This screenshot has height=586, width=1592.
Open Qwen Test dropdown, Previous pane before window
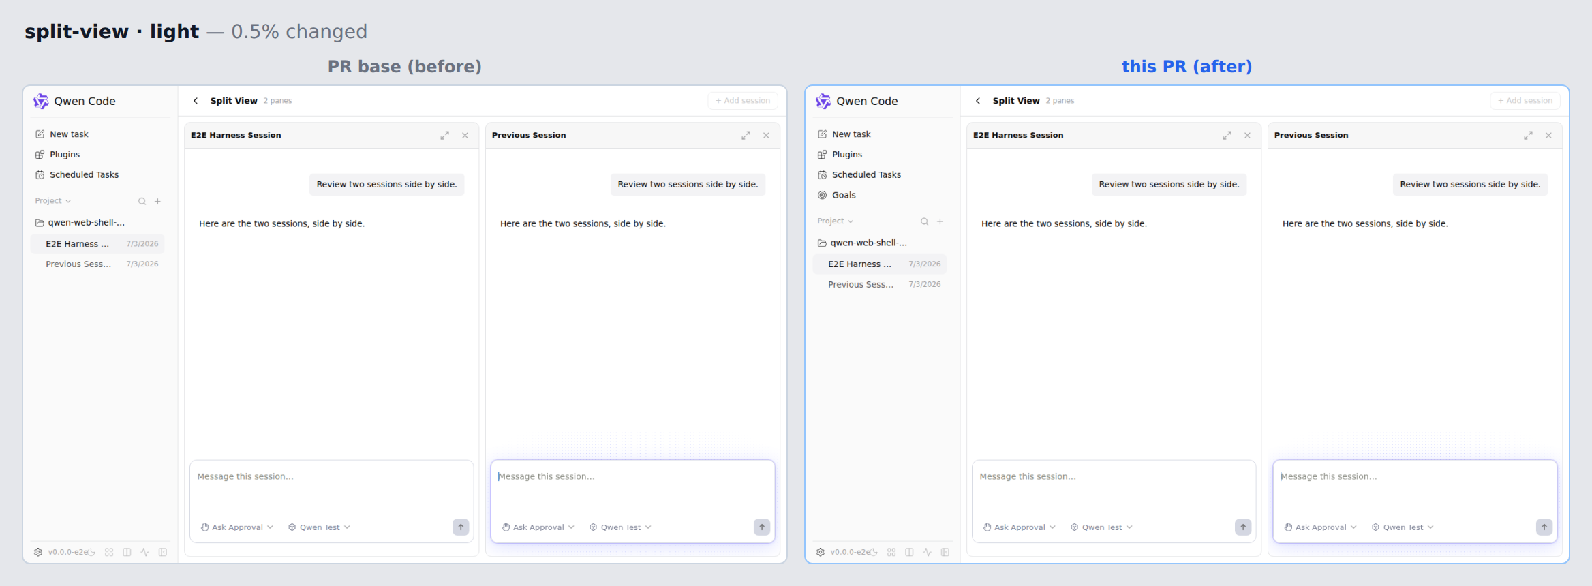pyautogui.click(x=620, y=527)
